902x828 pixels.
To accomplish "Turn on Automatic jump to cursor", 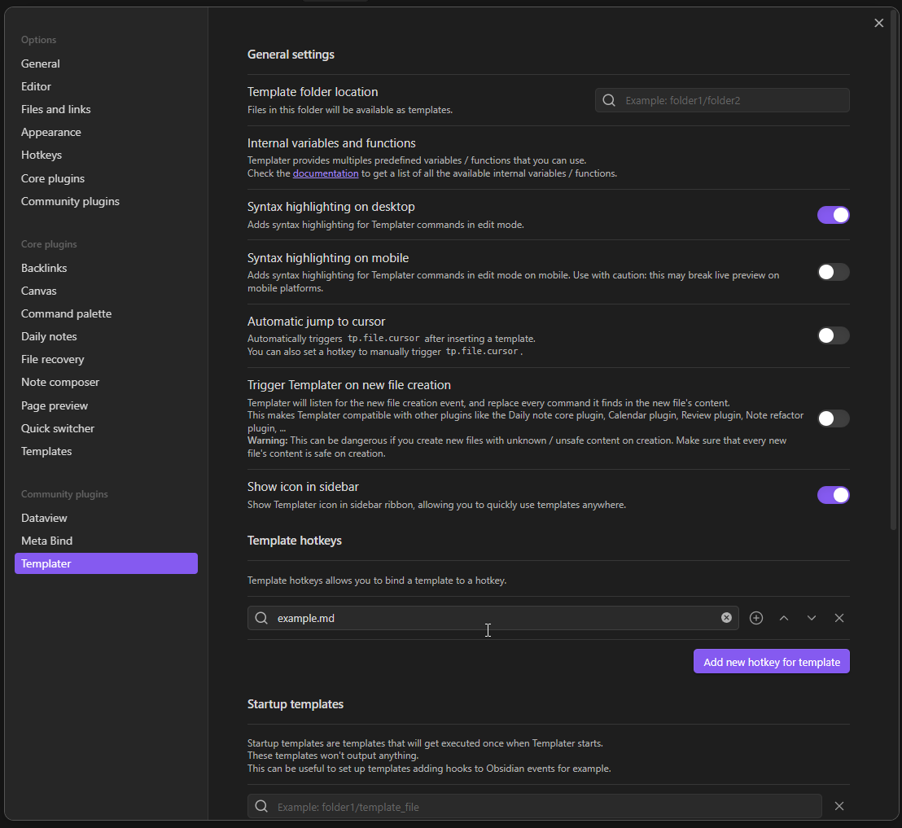I will pyautogui.click(x=834, y=335).
